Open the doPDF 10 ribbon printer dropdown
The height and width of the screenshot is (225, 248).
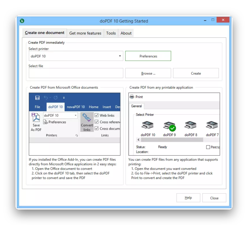76,115
